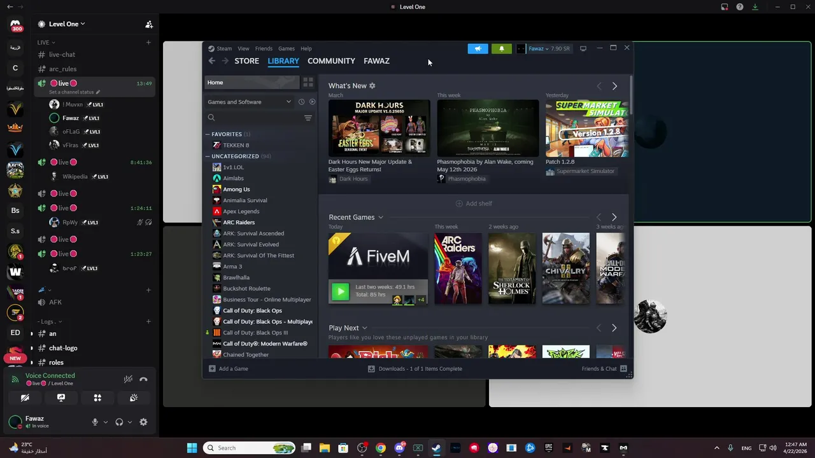Show next Recent Games arrow
The height and width of the screenshot is (458, 815).
tap(614, 218)
